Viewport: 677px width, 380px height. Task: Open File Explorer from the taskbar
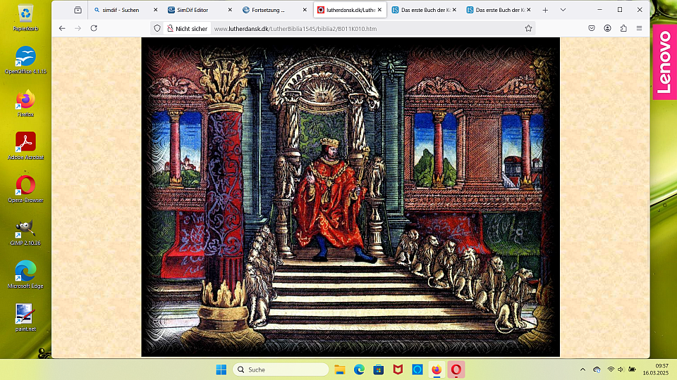(x=340, y=369)
